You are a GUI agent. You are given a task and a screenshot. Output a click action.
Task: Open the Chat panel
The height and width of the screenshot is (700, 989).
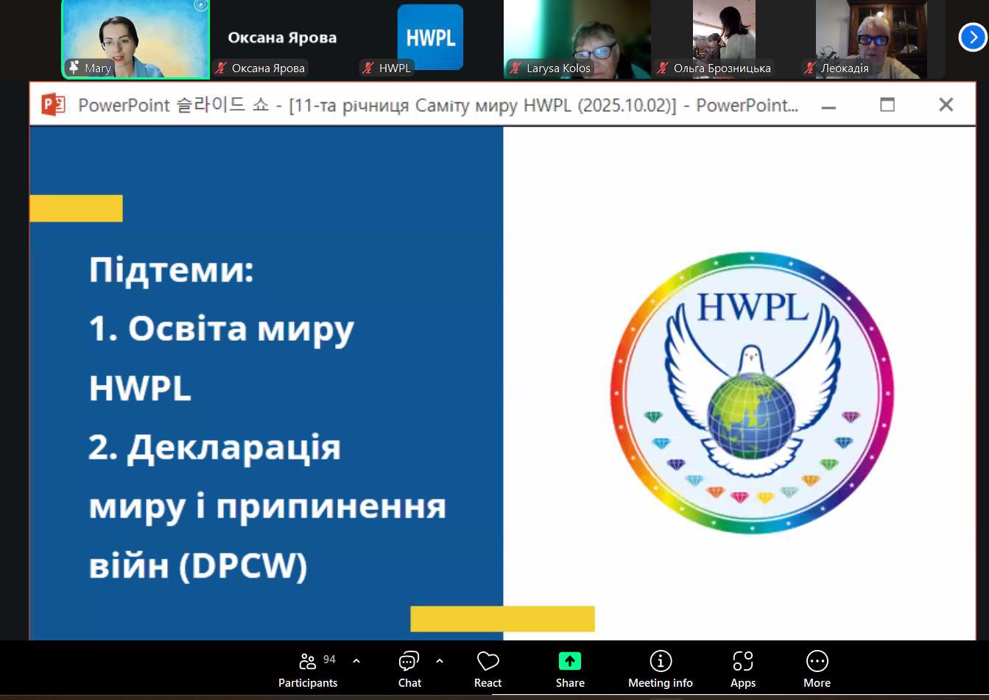tap(409, 669)
